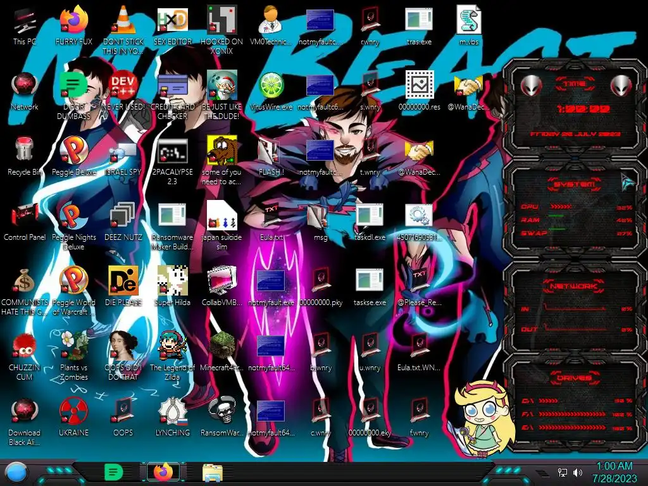Launch the Super Hilda game icon
Viewport: 648px width, 486px height.
(x=172, y=287)
